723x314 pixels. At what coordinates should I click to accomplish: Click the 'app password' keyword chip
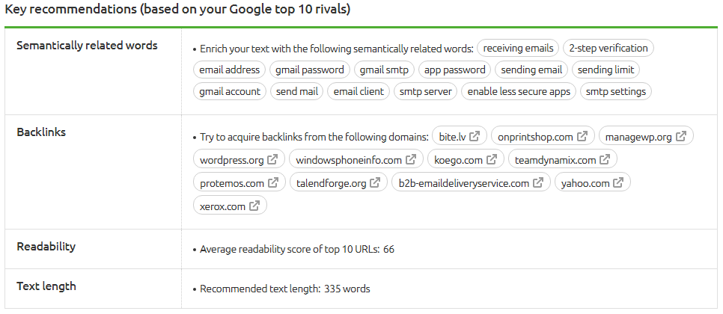(x=454, y=70)
